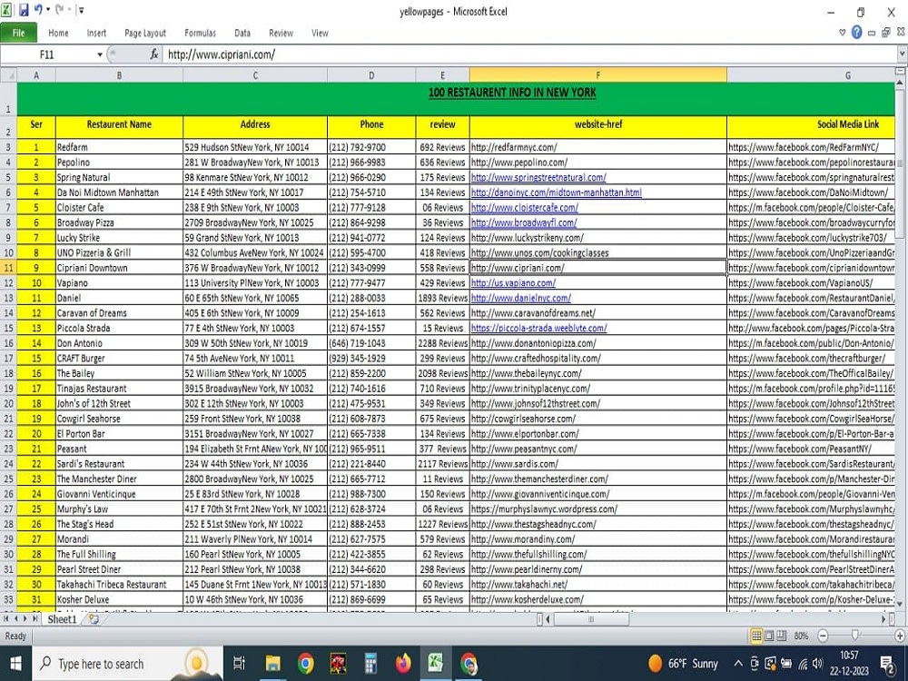Go to the last sheet with the navigation arrow
Screen dimensions: 908x681
(x=35, y=618)
